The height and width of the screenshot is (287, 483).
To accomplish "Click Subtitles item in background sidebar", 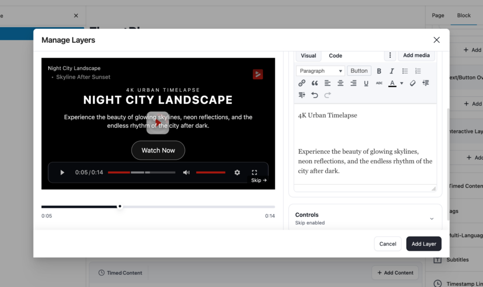I will click(x=458, y=260).
